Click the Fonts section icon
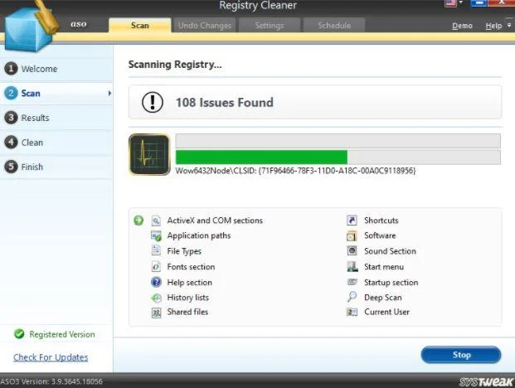Screen dimensions: 515x388 pos(156,267)
